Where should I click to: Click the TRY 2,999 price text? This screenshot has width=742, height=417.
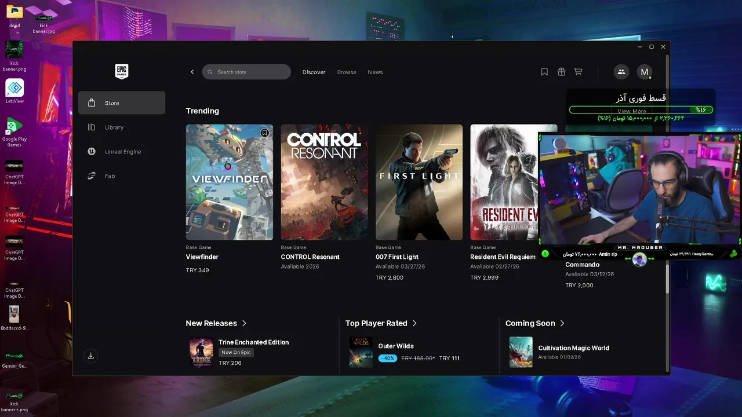(484, 278)
